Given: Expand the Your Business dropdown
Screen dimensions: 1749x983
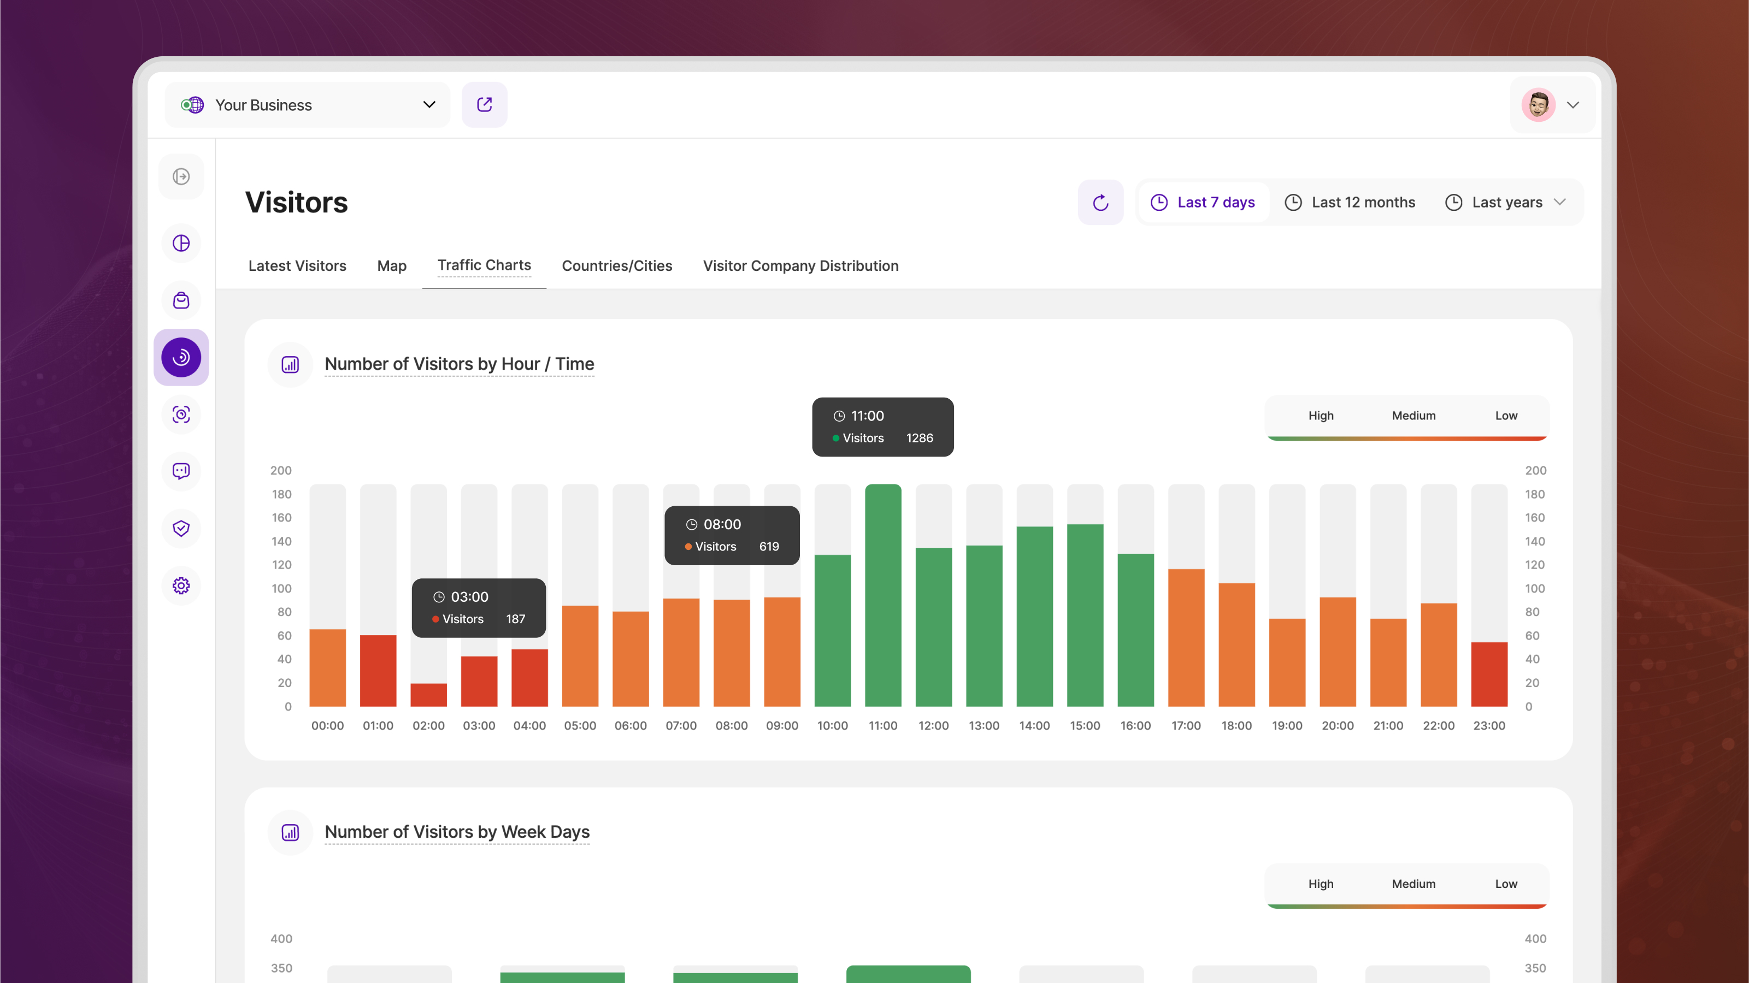Looking at the screenshot, I should click(429, 104).
